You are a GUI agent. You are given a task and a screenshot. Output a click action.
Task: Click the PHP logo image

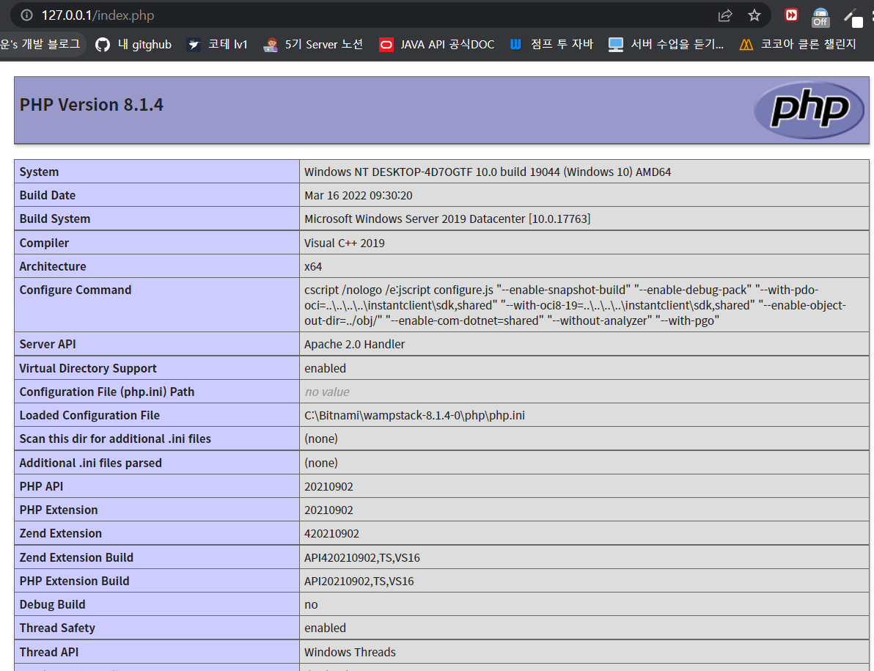[809, 110]
